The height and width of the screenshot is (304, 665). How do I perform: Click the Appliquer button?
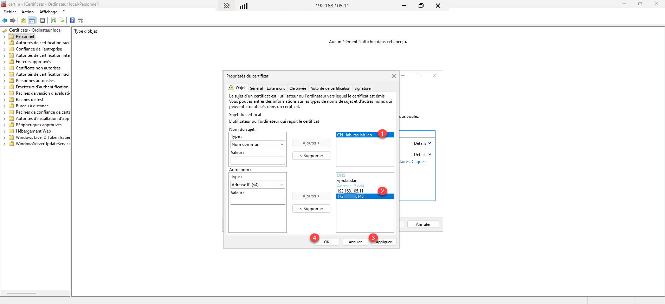(384, 242)
